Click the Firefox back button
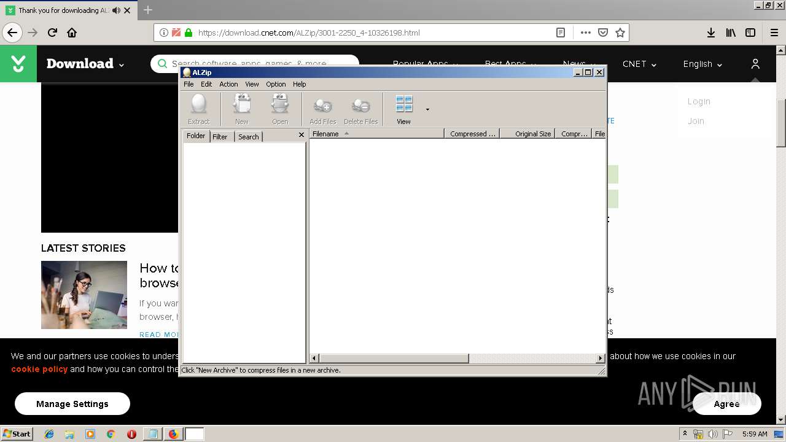The image size is (786, 442). (12, 33)
